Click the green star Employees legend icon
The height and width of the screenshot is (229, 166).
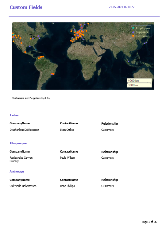tap(133, 28)
